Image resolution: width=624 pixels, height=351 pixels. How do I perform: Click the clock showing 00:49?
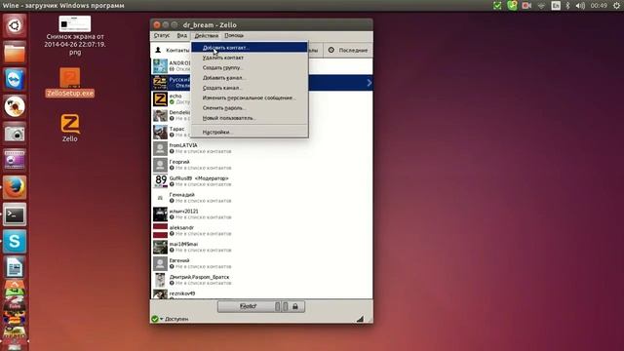coord(599,6)
